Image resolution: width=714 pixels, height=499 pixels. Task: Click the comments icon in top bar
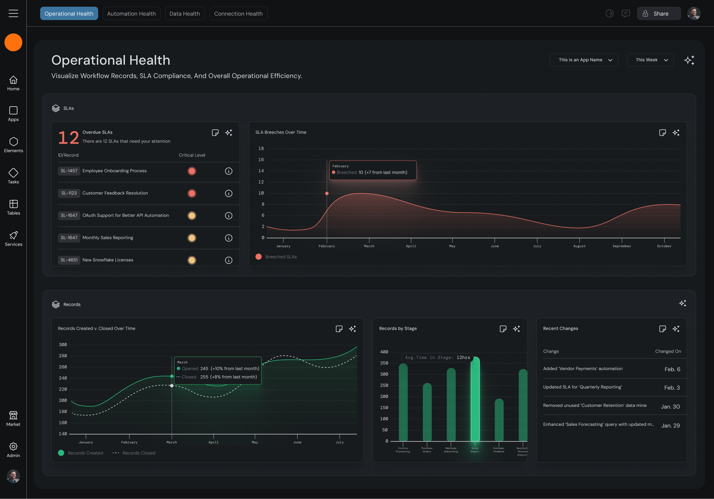tap(626, 13)
